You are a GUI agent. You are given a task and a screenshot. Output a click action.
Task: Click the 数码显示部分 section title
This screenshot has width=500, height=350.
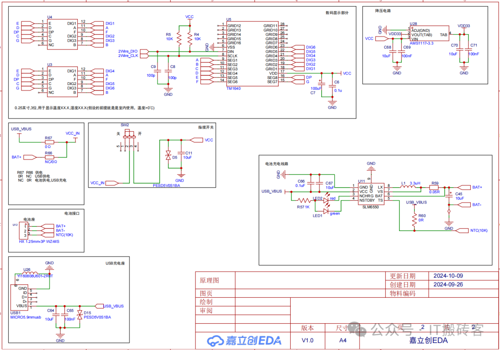point(337,13)
